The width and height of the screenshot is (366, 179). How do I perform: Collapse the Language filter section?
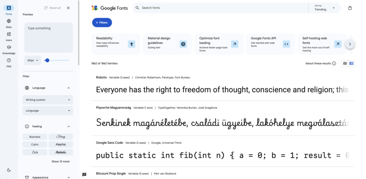point(69,88)
